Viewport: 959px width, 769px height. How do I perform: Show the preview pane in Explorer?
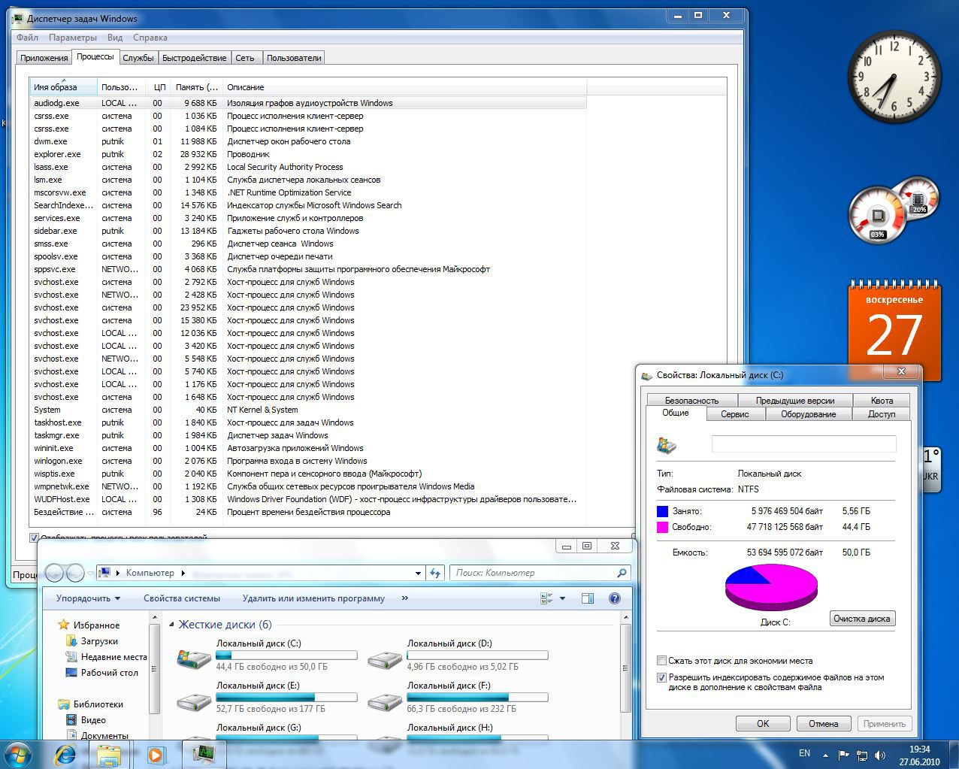[588, 598]
